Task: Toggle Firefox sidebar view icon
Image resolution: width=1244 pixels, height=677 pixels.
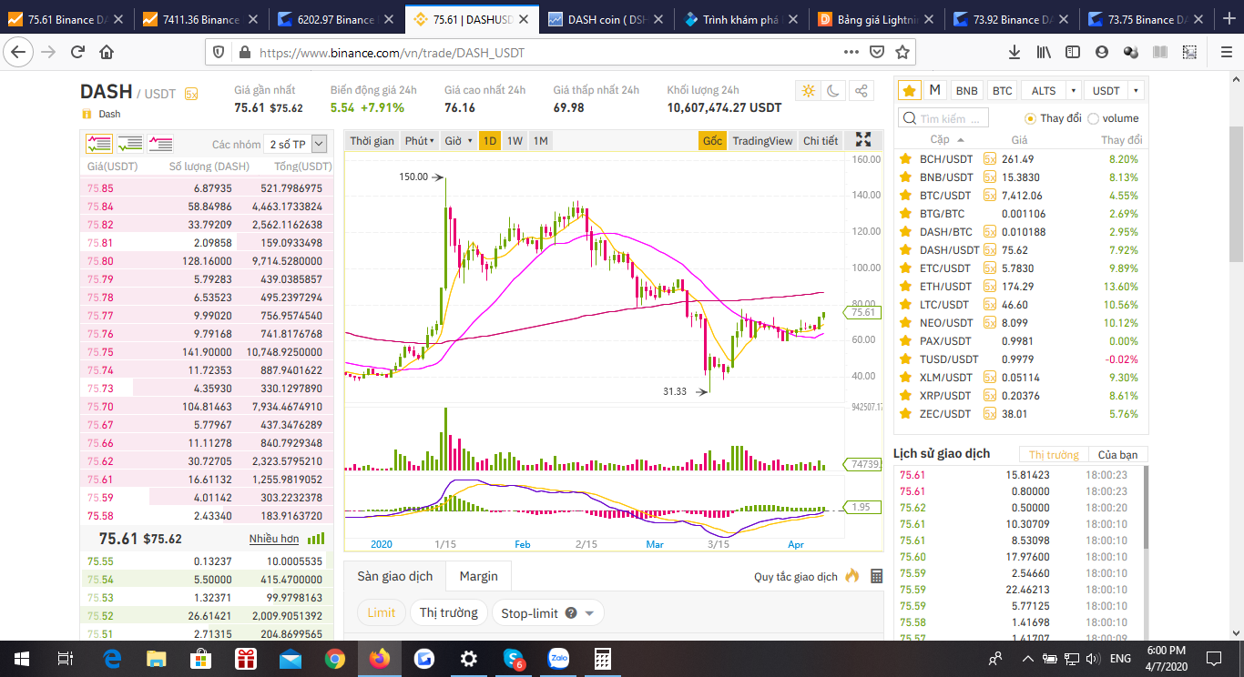Action: coord(1073,53)
